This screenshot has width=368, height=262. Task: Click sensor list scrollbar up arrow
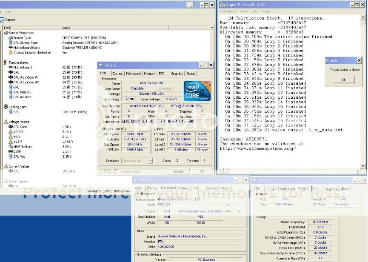(212, 28)
